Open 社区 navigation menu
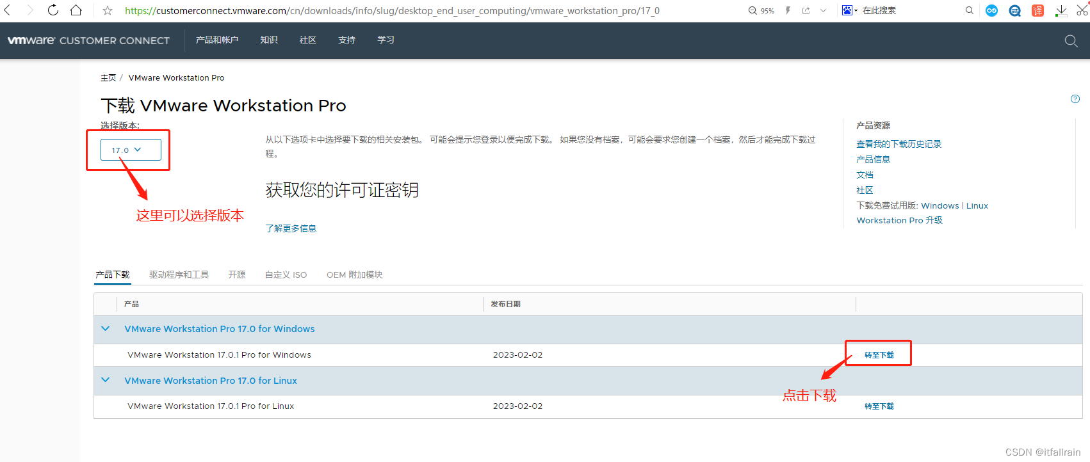This screenshot has width=1090, height=462. (x=308, y=40)
